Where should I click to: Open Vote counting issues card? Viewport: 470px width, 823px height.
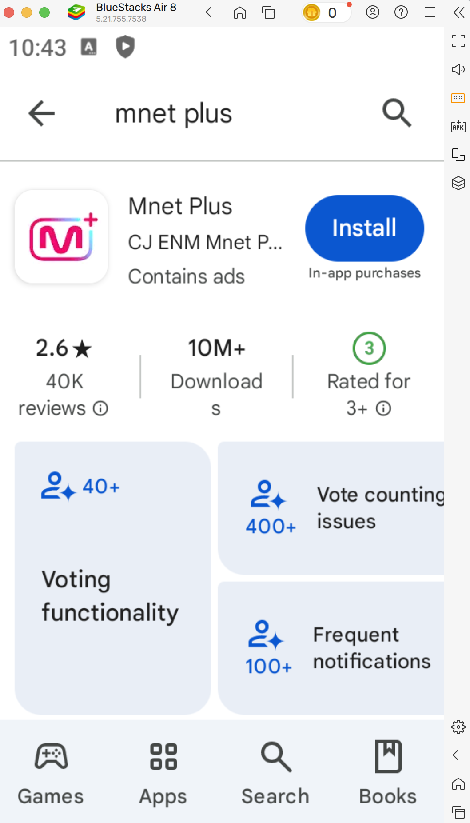point(331,508)
